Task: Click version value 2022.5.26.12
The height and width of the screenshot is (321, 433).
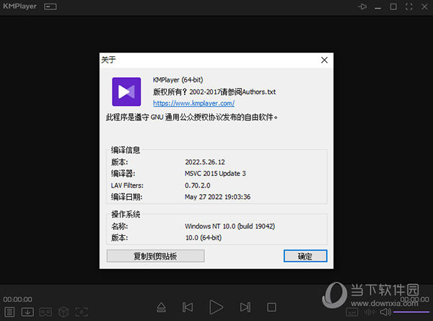Action: (x=205, y=162)
